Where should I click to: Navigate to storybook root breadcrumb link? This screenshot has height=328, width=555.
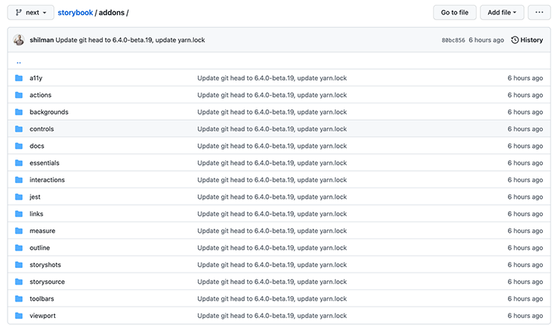coord(75,13)
